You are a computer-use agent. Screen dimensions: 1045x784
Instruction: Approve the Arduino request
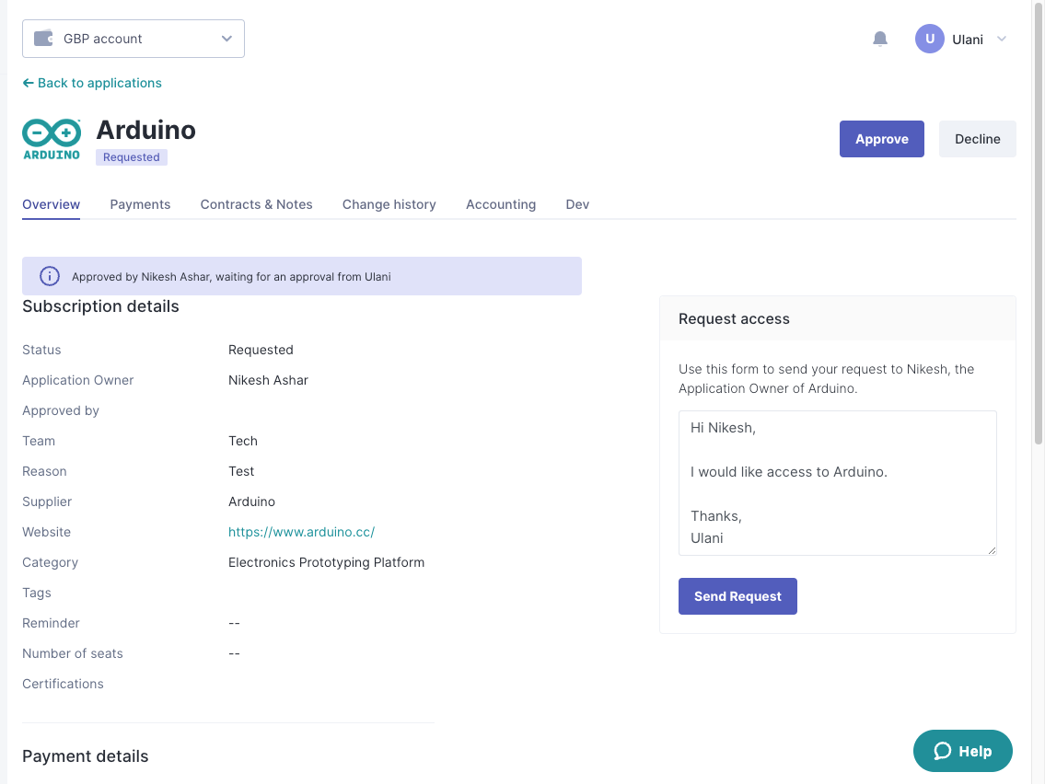(x=882, y=139)
